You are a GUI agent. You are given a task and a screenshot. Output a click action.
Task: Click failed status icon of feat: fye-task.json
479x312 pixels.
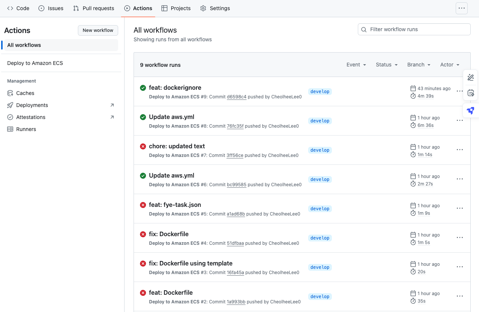point(143,205)
